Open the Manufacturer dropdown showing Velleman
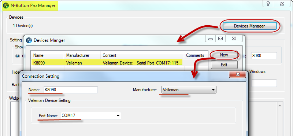 pos(189,90)
